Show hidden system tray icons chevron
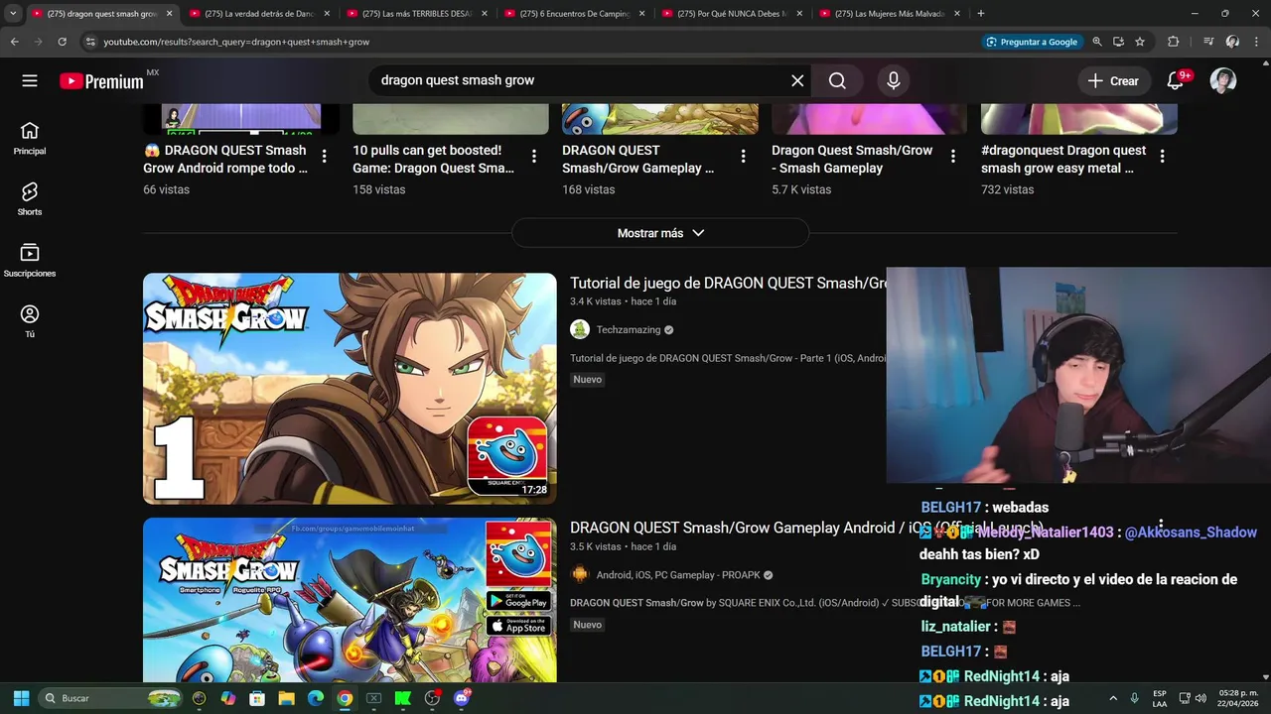Image resolution: width=1271 pixels, height=714 pixels. point(1113,698)
